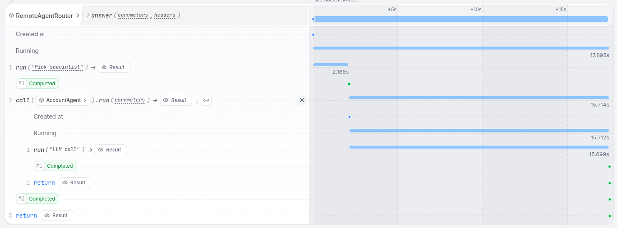Click the "LLM call" run name
The height and width of the screenshot is (228, 617).
click(x=65, y=150)
